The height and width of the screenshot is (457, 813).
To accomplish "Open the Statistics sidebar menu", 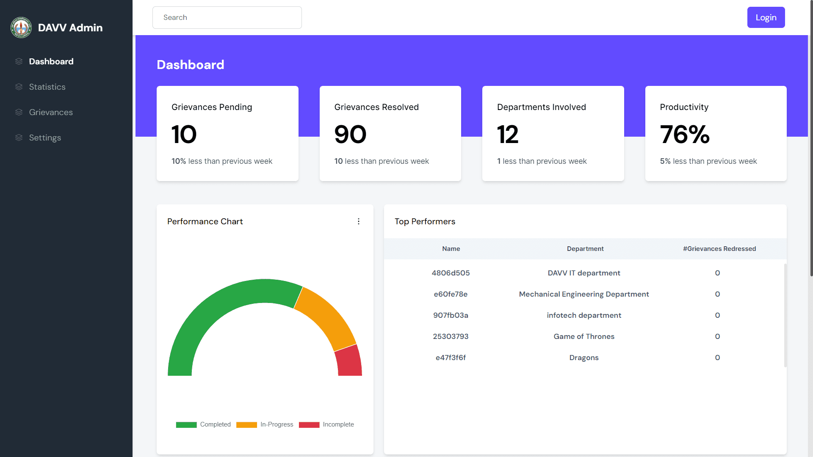I will [47, 87].
